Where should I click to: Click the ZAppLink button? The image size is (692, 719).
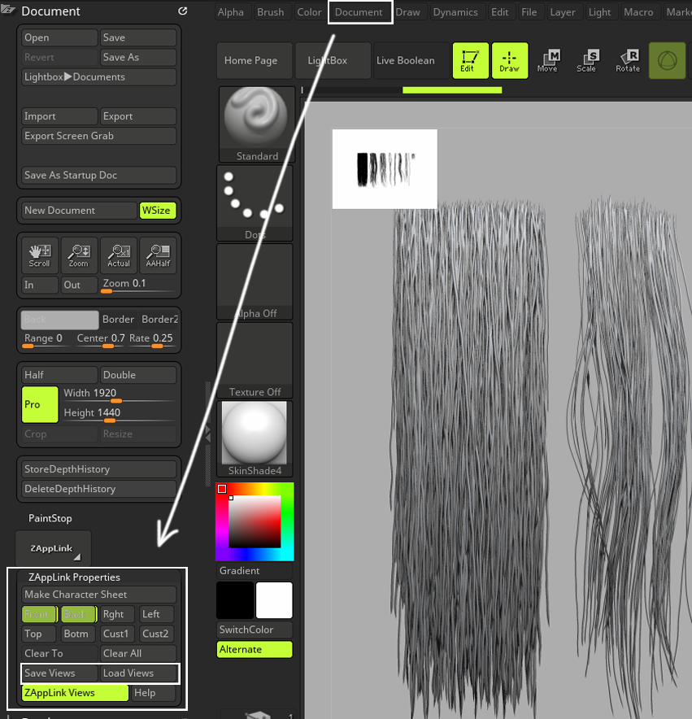point(53,548)
